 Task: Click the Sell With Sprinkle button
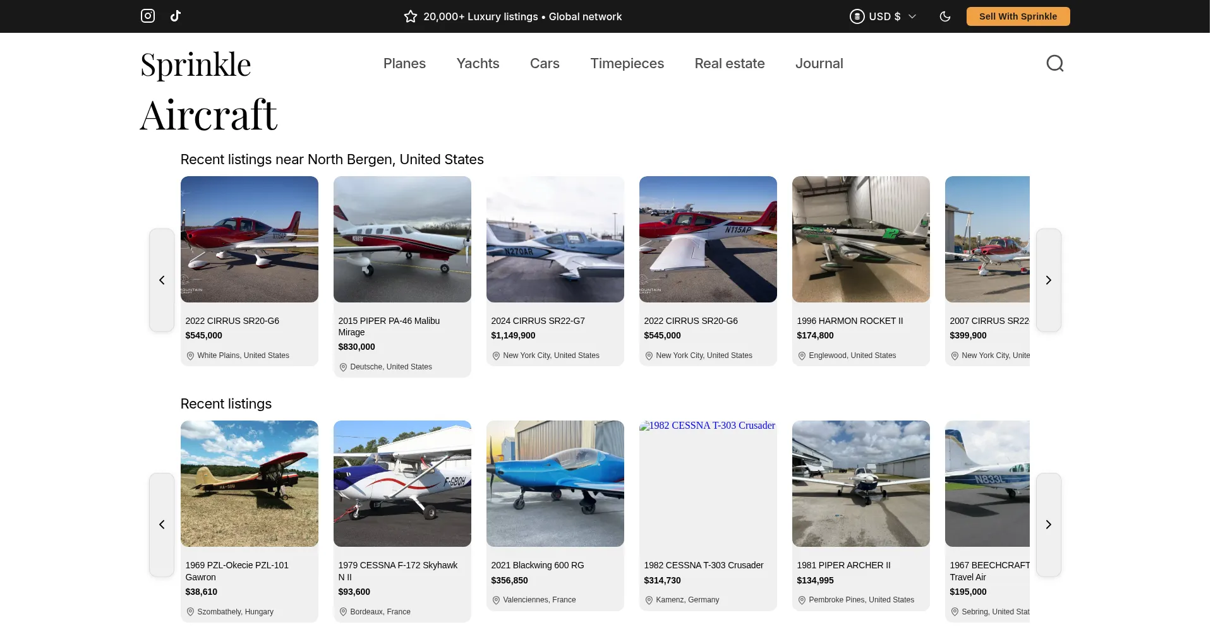pos(1018,16)
